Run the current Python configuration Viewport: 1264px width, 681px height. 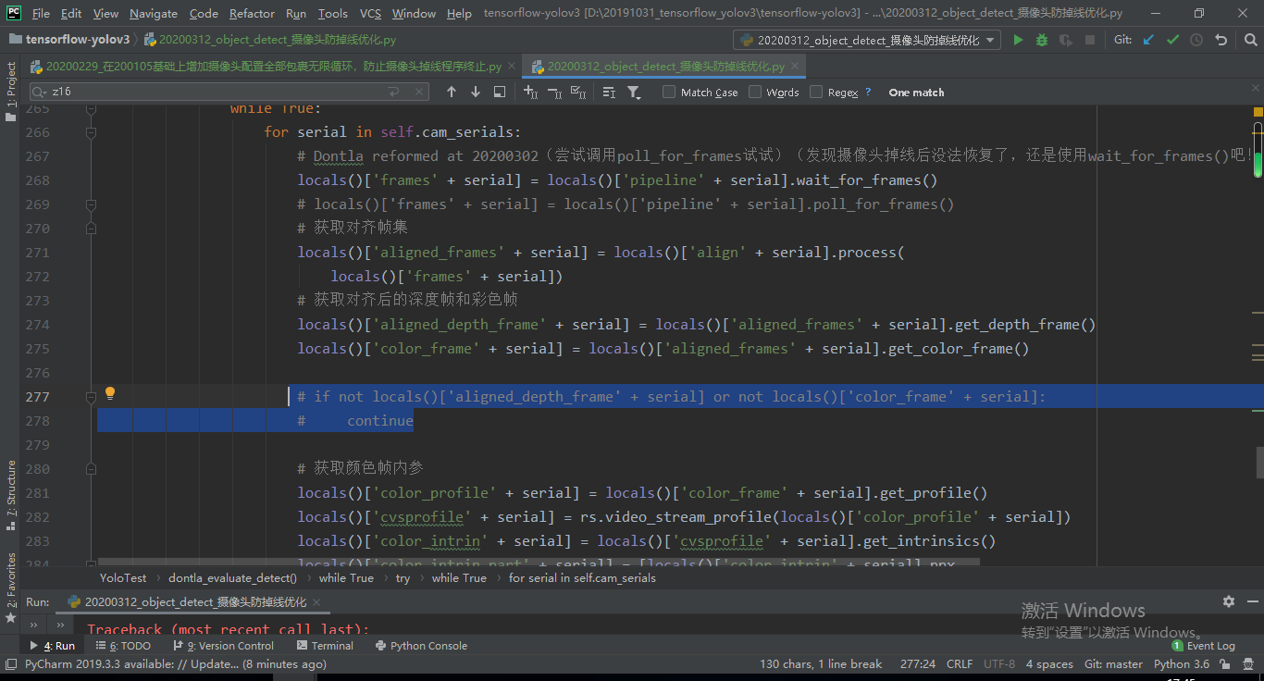(x=1018, y=41)
